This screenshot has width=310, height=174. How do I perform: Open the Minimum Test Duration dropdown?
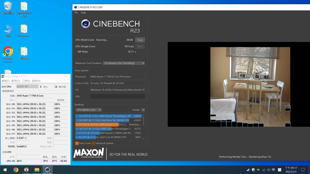[124, 63]
